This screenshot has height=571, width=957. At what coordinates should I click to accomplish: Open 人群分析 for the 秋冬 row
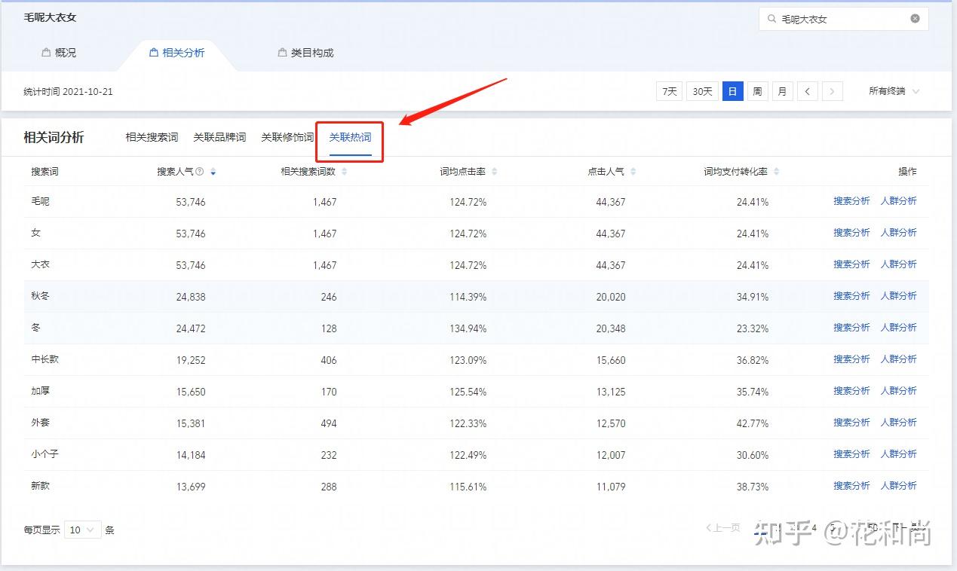pyautogui.click(x=899, y=296)
